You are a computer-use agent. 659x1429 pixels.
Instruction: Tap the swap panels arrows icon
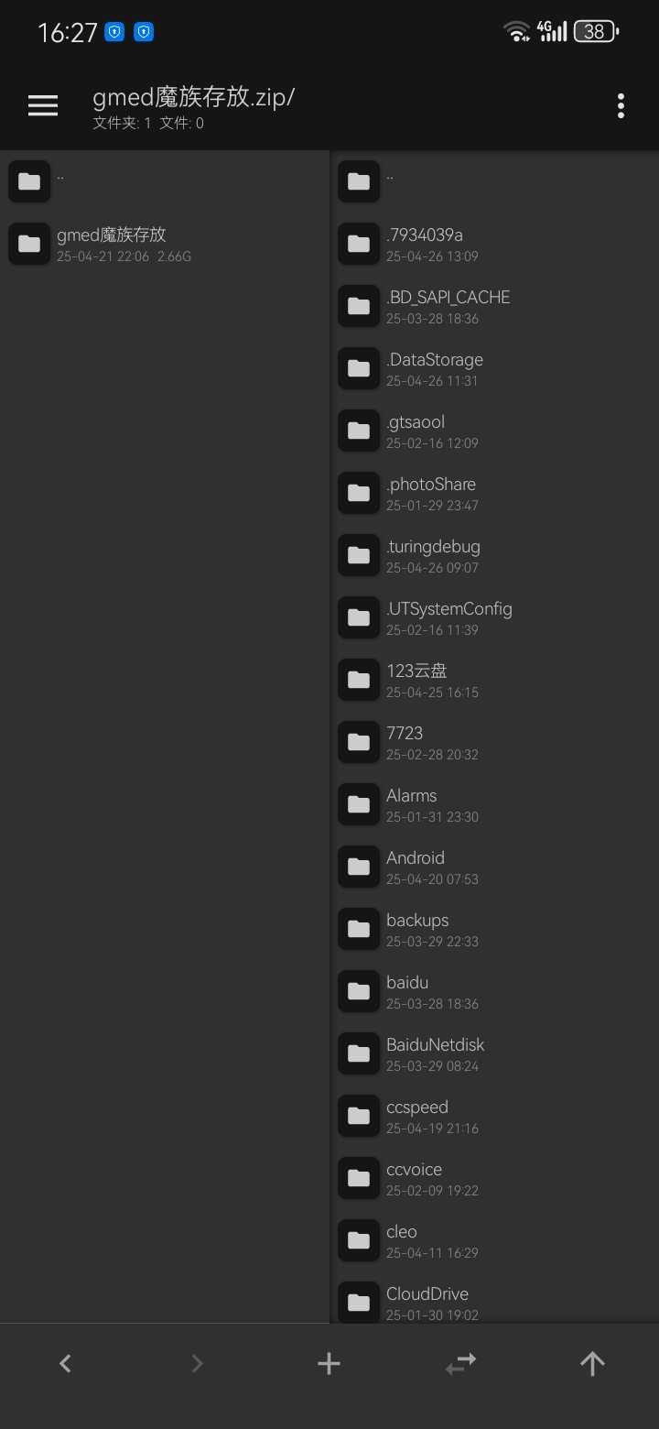460,1363
